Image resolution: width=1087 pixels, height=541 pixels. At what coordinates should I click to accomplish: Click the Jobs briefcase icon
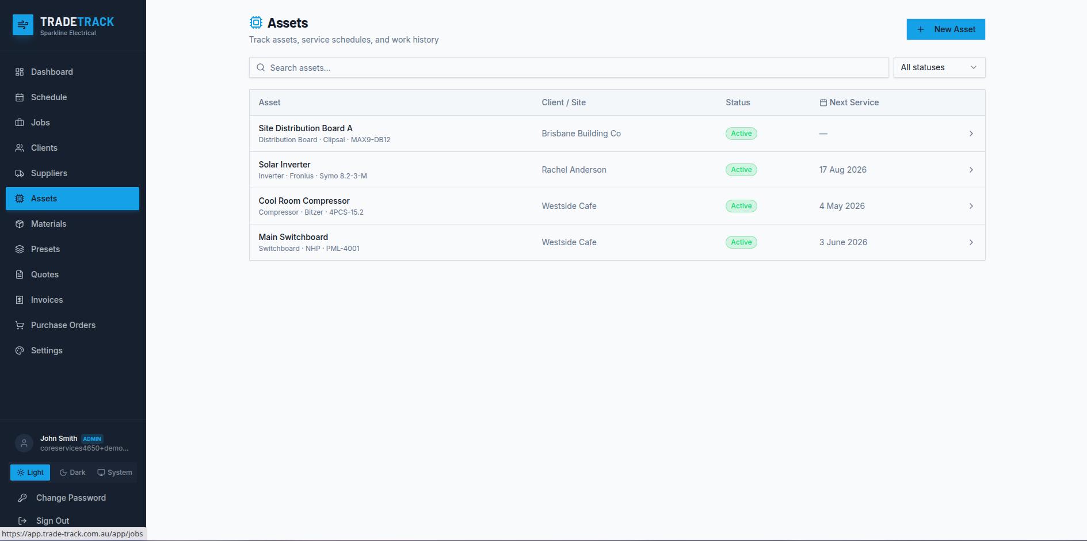click(20, 123)
